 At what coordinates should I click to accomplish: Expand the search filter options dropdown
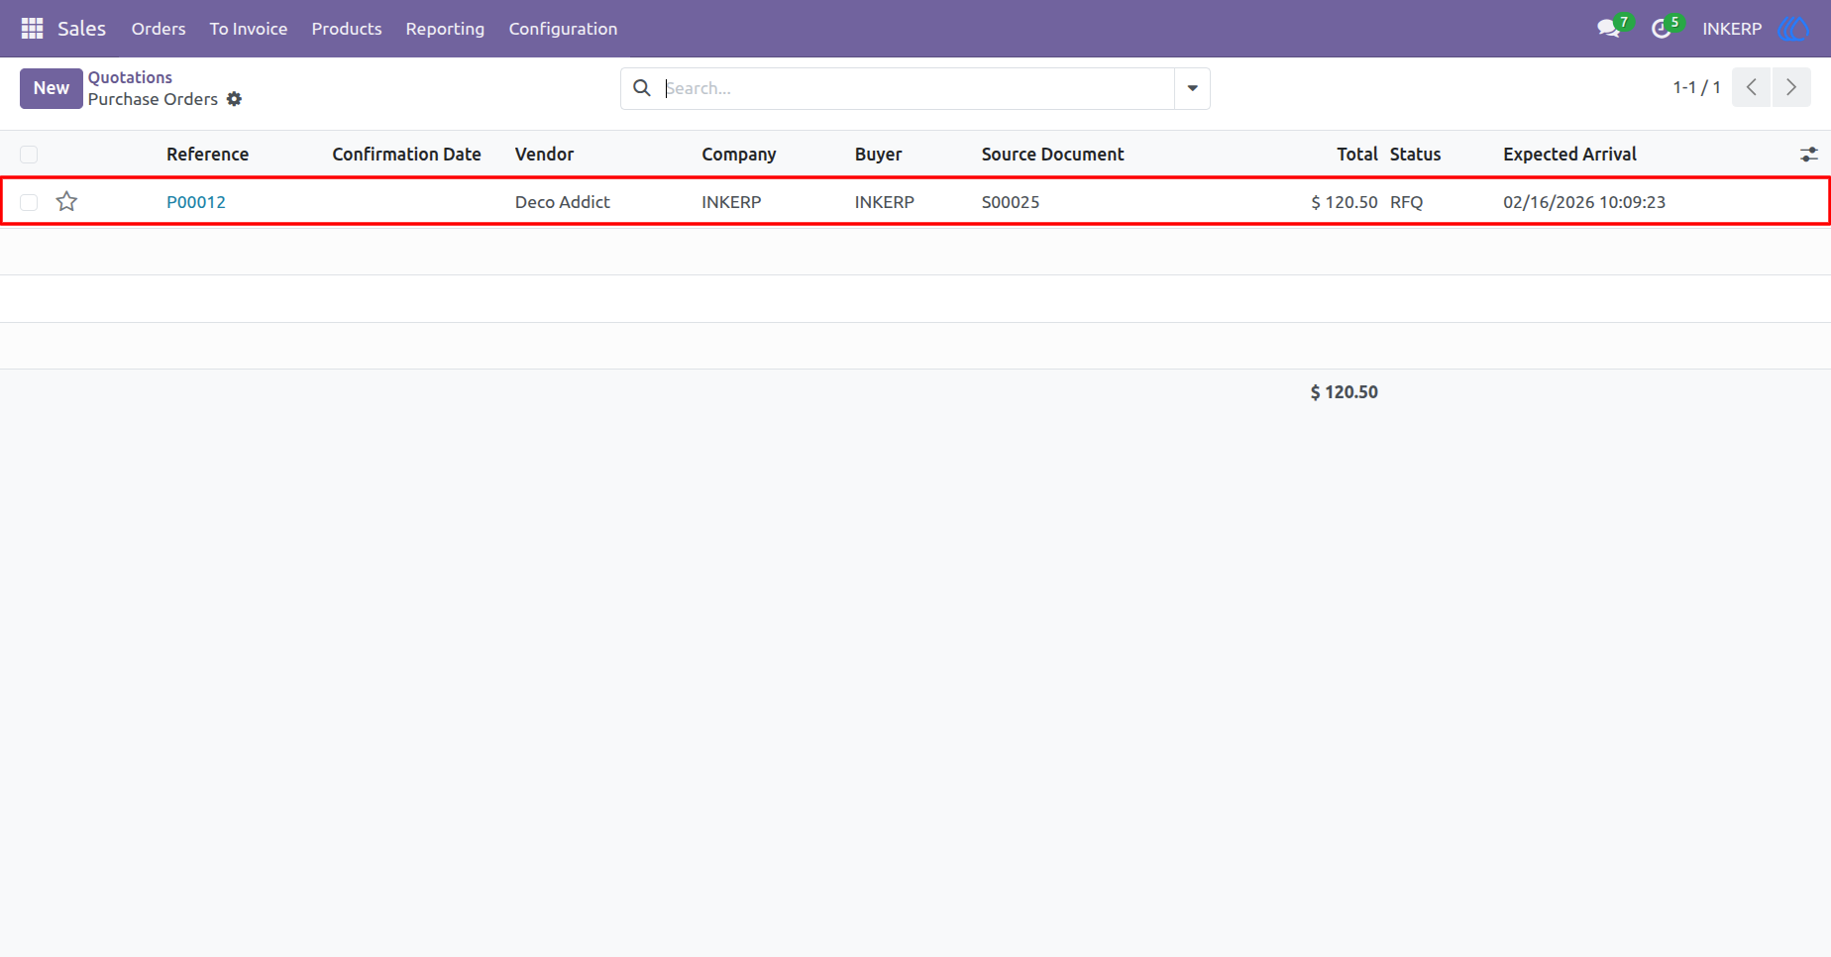click(x=1192, y=88)
